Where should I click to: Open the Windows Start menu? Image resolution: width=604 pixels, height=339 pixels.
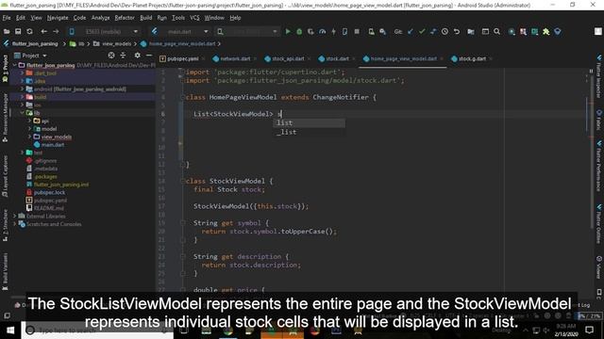click(x=10, y=331)
